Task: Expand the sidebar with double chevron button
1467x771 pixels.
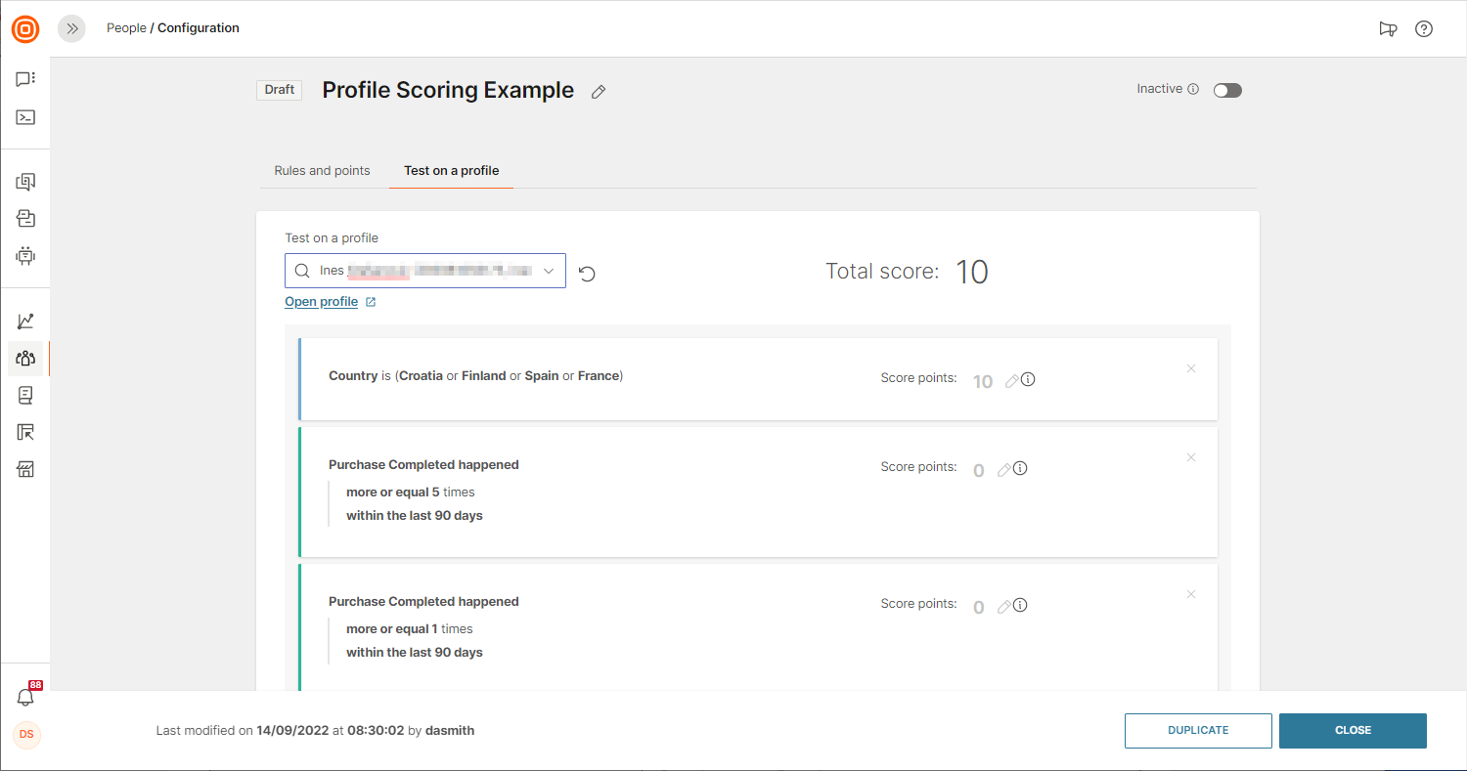Action: (71, 28)
